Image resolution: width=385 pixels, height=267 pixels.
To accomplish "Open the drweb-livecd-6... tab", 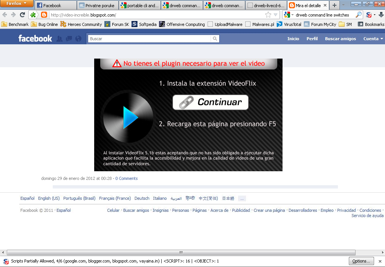I will [266, 5].
